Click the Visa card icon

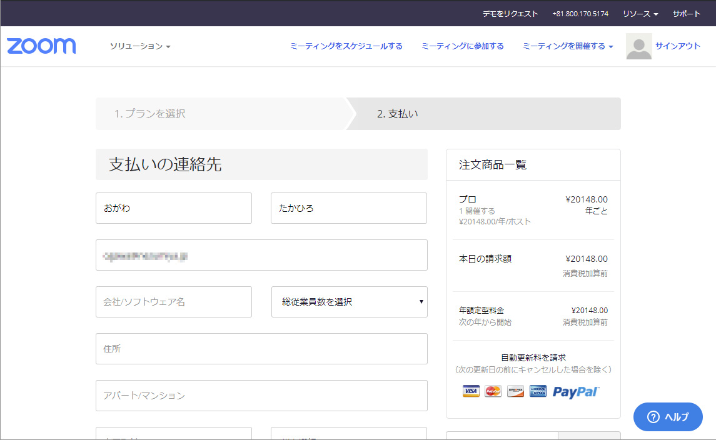471,391
